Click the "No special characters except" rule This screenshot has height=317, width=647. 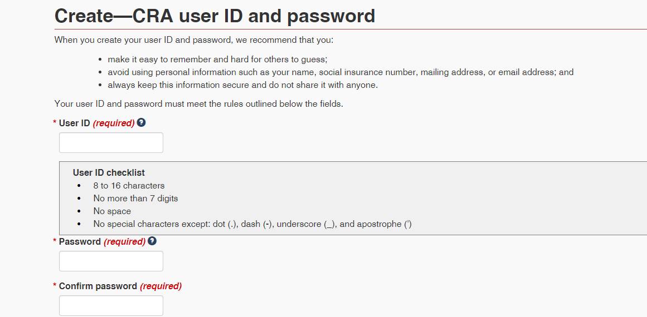click(x=252, y=224)
